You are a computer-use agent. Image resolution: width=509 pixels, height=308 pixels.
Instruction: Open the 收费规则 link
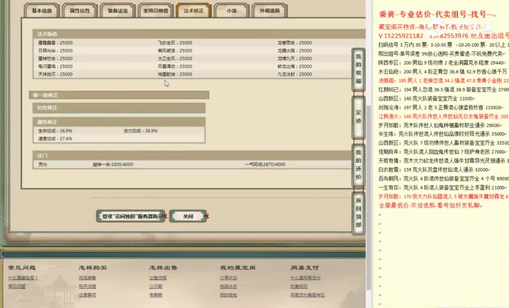pyautogui.click(x=299, y=286)
